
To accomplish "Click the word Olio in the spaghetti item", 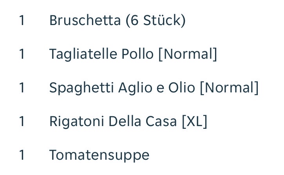I will pyautogui.click(x=182, y=88).
